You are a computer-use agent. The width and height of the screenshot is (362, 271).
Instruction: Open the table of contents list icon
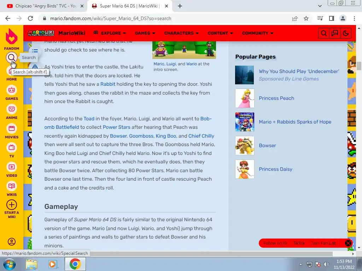[x=35, y=50]
